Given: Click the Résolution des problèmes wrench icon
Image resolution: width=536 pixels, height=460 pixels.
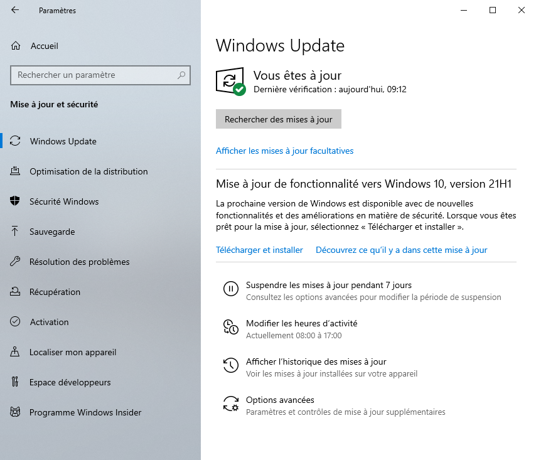Looking at the screenshot, I should (x=16, y=262).
